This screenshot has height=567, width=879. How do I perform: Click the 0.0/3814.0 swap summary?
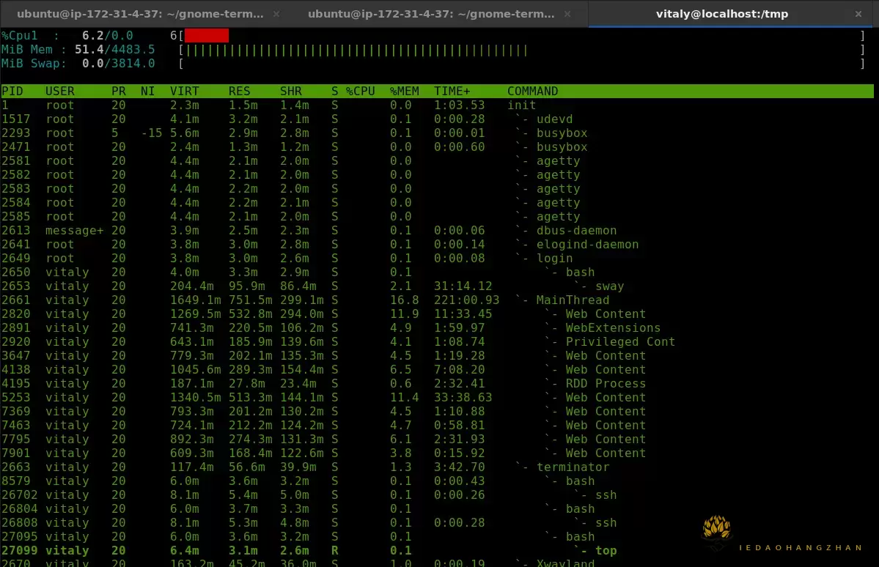coord(118,64)
